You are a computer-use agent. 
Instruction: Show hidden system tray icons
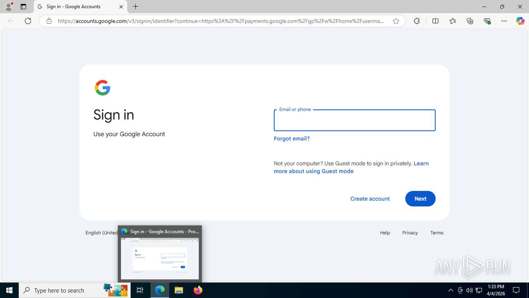click(450, 290)
